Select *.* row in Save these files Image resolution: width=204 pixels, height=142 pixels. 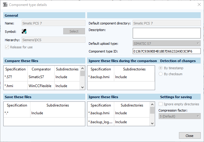tap(17, 113)
